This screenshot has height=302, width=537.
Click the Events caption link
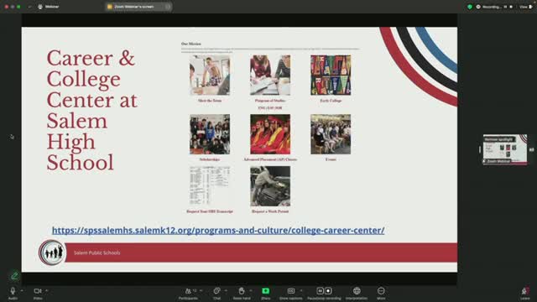(331, 159)
